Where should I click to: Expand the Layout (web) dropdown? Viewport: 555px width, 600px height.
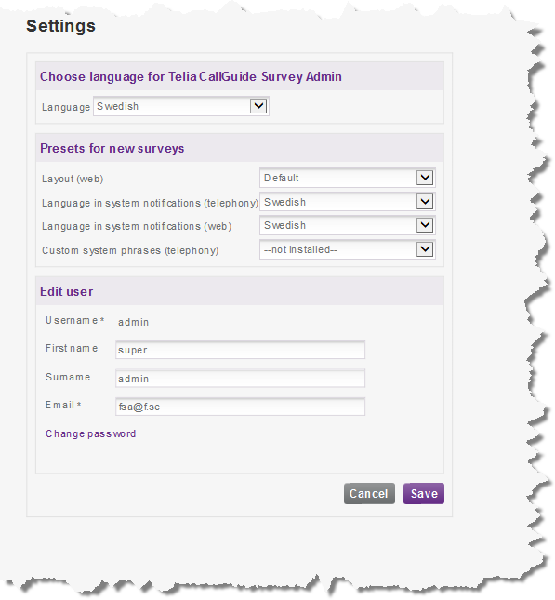(348, 178)
